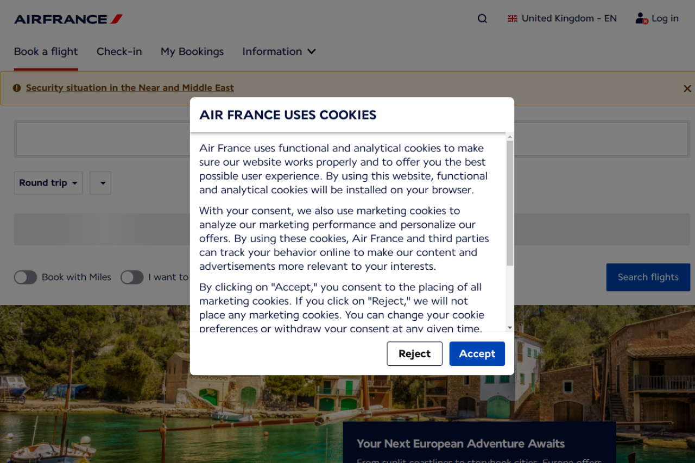Dismiss the security alert banner X
695x463 pixels.
(687, 88)
